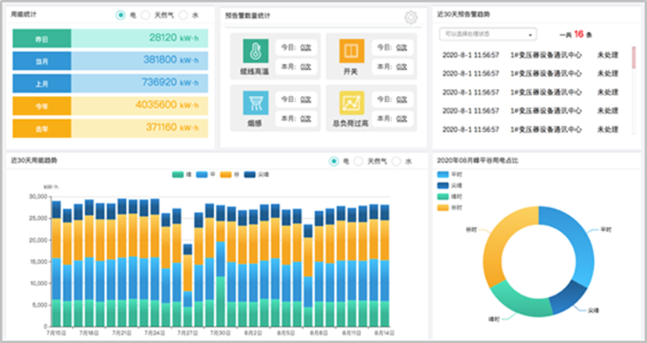Select the 今年 energy row label
The height and width of the screenshot is (343, 647).
41,105
